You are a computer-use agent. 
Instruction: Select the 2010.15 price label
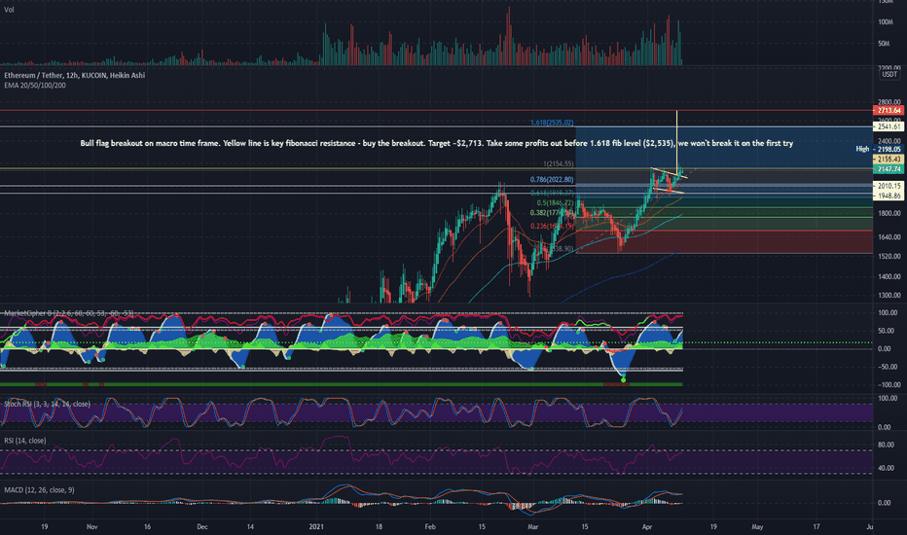[889, 186]
